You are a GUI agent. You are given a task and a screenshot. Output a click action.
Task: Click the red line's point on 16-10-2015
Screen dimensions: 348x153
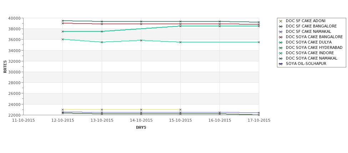tap(220, 24)
